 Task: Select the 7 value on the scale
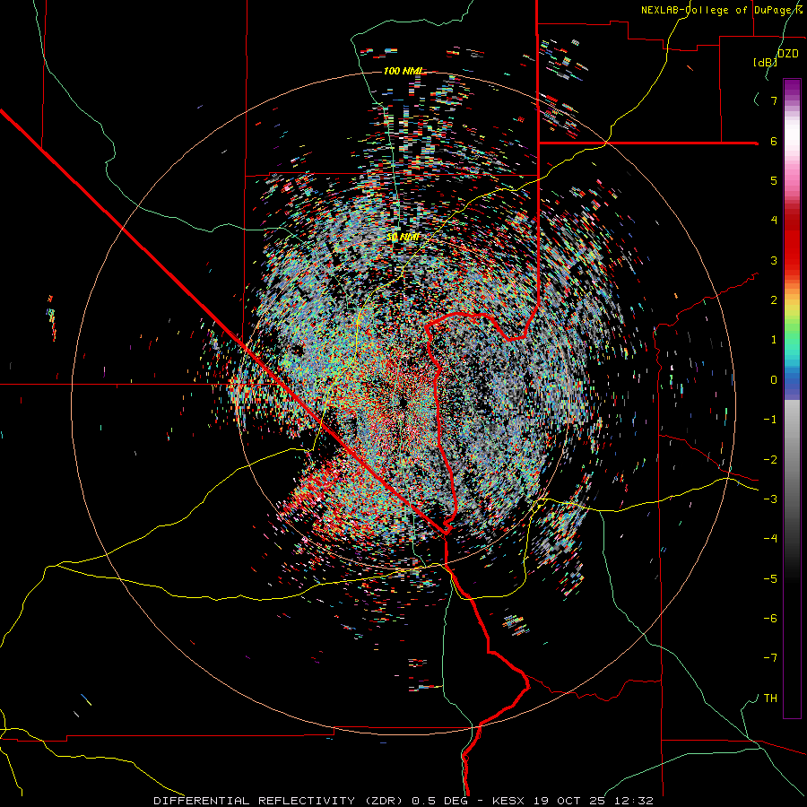point(774,100)
